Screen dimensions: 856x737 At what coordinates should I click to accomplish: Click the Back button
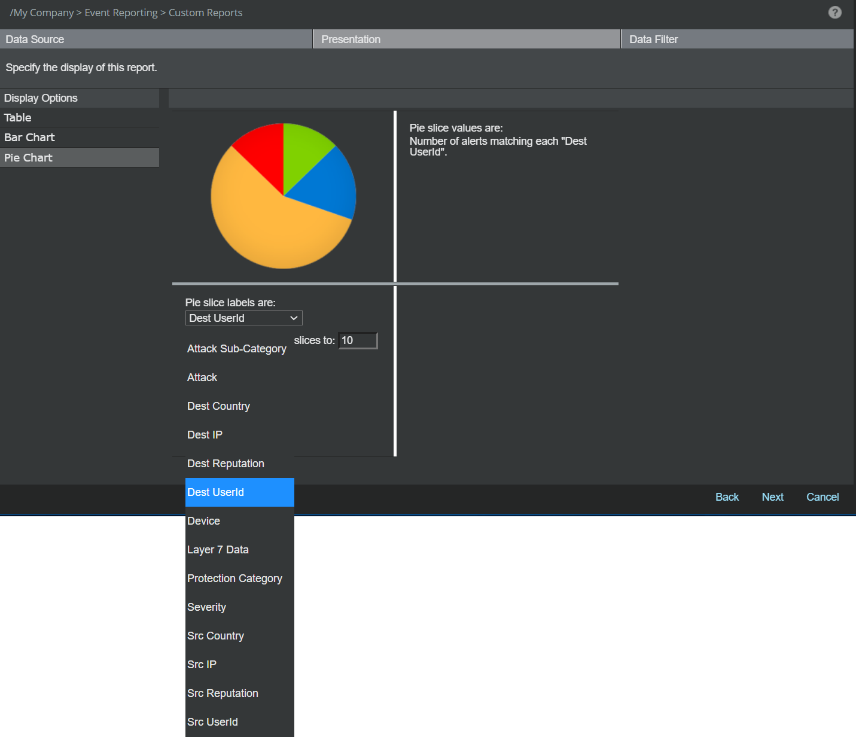(x=727, y=497)
